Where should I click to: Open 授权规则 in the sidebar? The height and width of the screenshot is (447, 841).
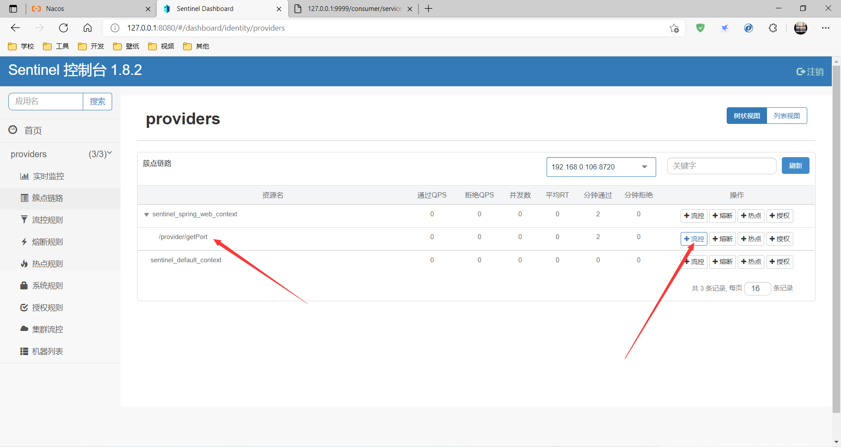(x=42, y=307)
